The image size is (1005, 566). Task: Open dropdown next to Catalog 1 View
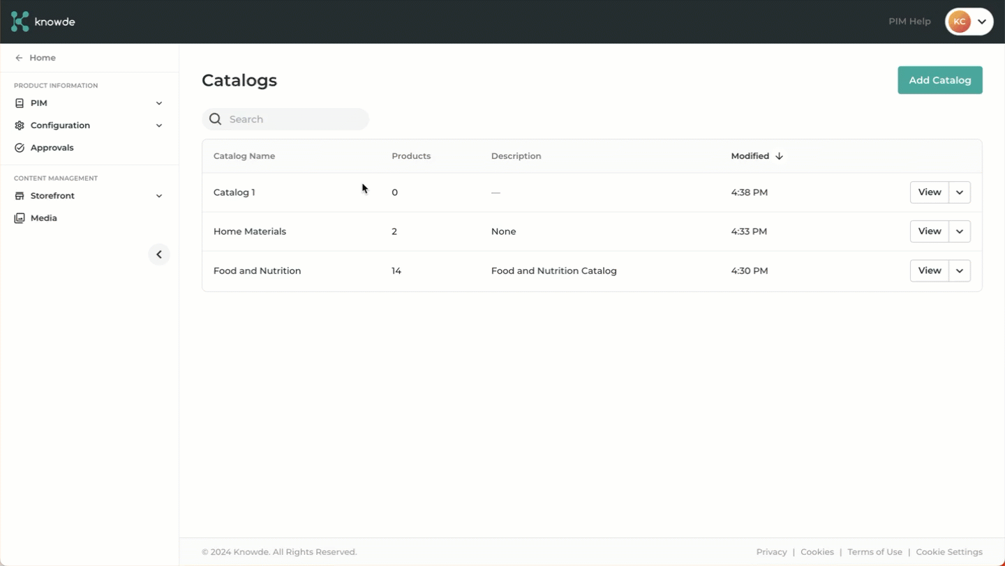coord(960,192)
